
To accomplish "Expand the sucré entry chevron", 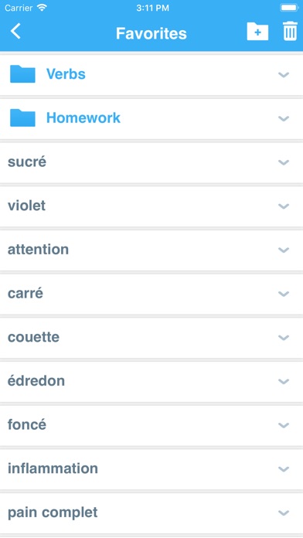I will pyautogui.click(x=284, y=162).
